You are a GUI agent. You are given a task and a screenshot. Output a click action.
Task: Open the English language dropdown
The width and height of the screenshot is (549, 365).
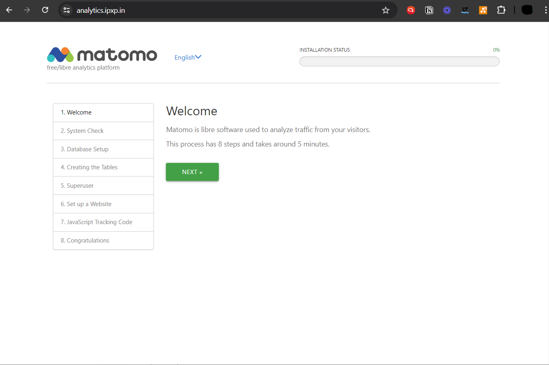(188, 57)
